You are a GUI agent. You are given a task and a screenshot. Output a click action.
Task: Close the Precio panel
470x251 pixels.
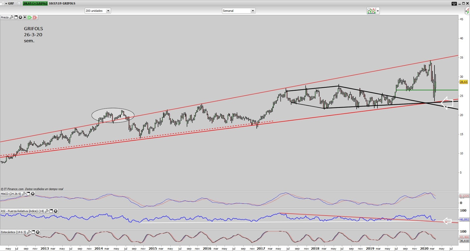point(20,17)
